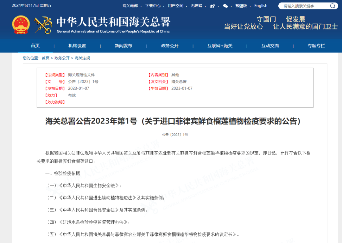
Task: Click the customs key emblem logo
Action: (x=43, y=25)
